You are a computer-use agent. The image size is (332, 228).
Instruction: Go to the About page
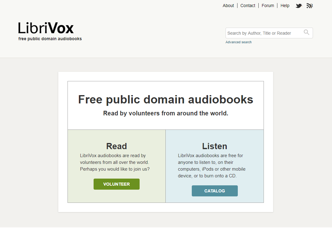tap(228, 6)
